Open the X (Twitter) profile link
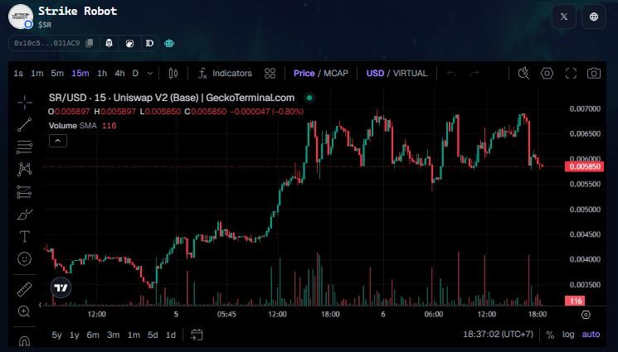 tap(564, 17)
